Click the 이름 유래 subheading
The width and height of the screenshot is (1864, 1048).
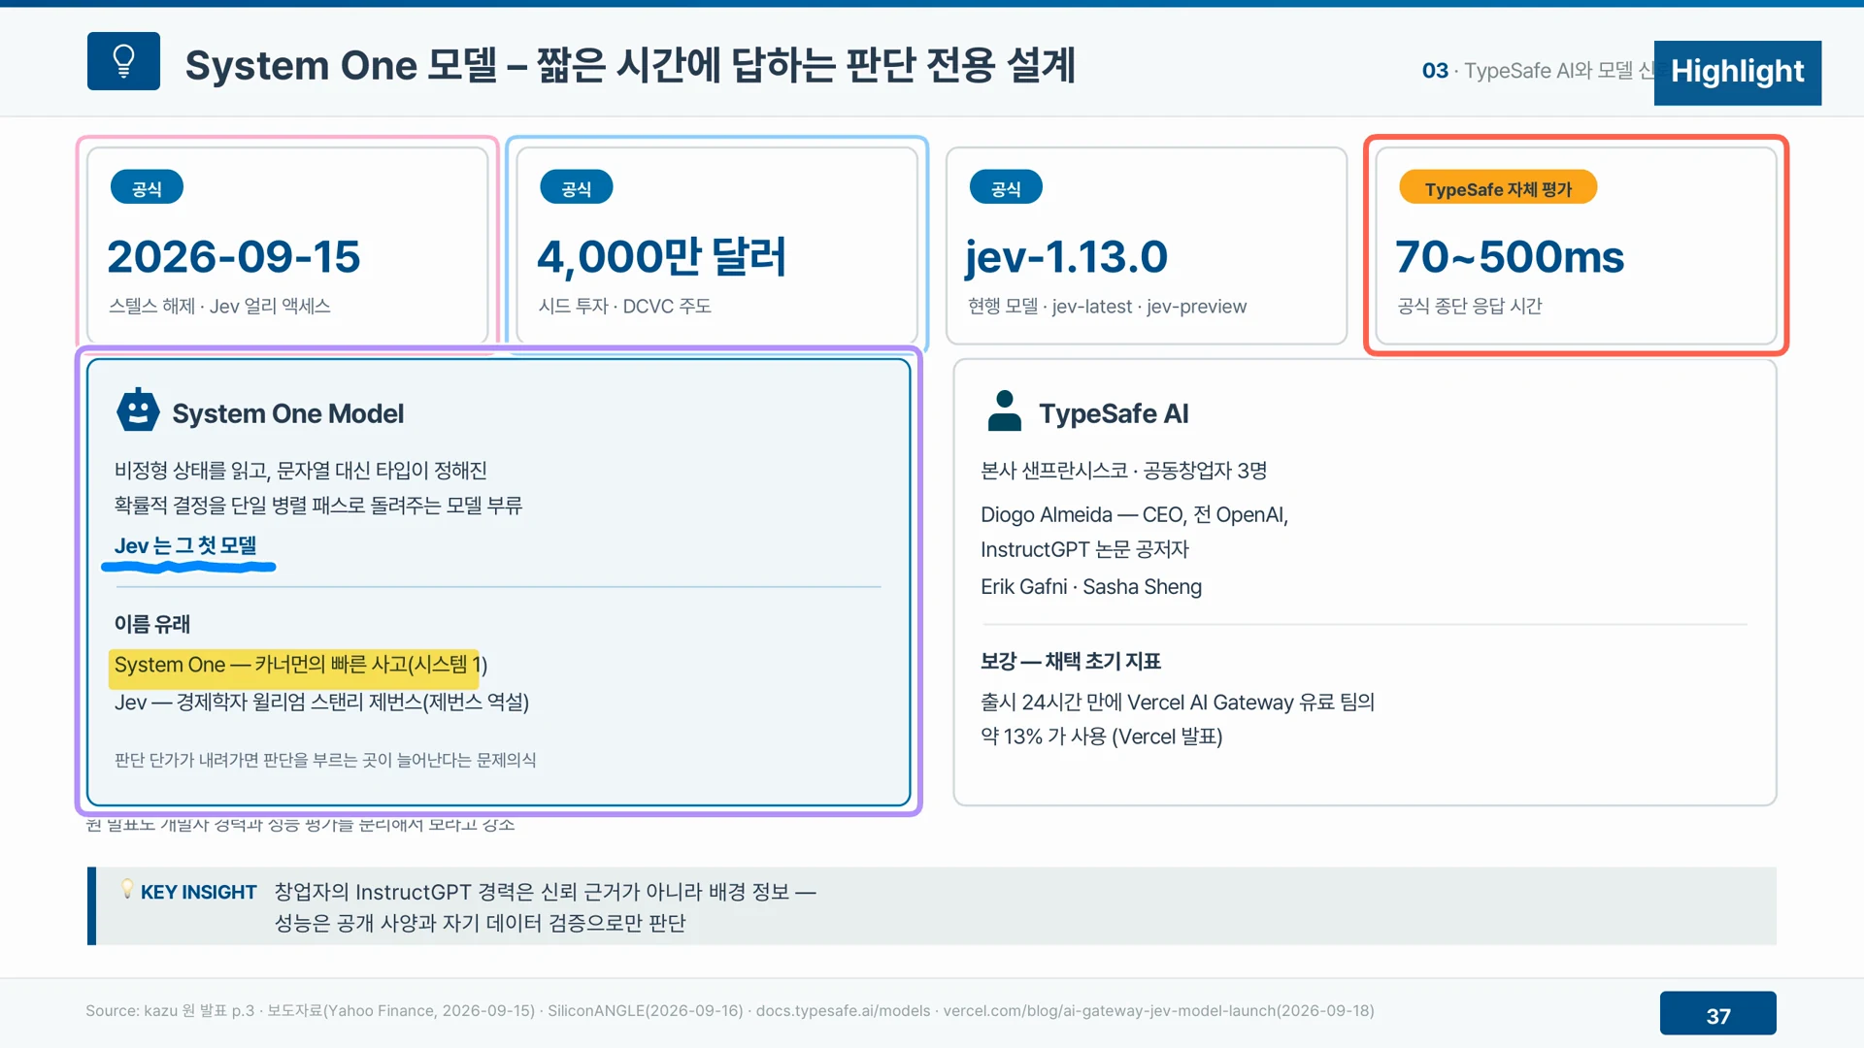click(152, 624)
